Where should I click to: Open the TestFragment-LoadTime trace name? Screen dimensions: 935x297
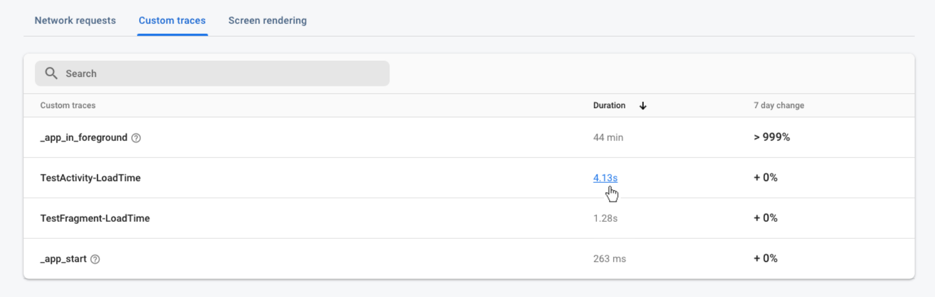pyautogui.click(x=95, y=218)
